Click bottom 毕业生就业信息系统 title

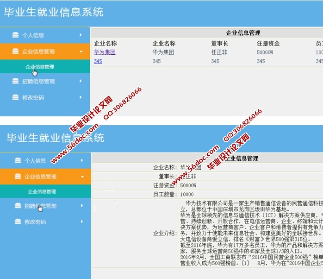coord(55,138)
